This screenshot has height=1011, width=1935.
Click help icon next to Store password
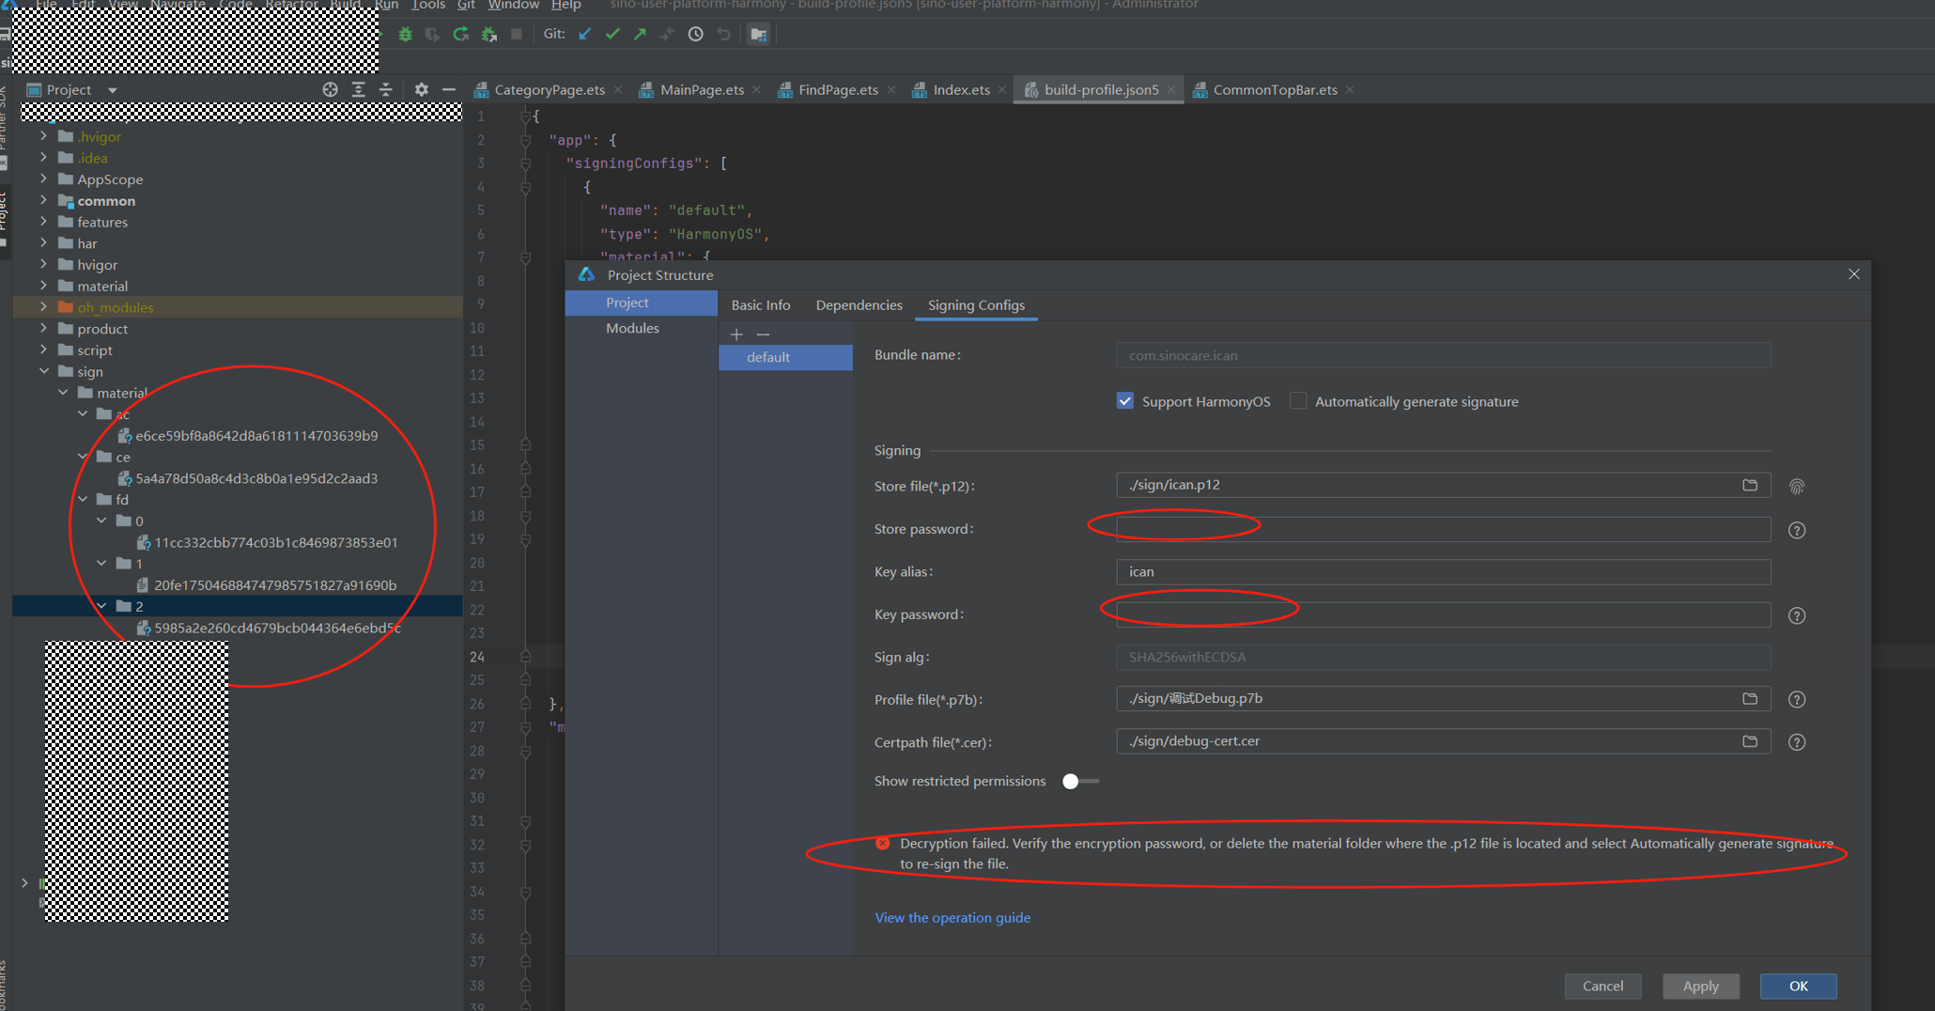pos(1797,531)
